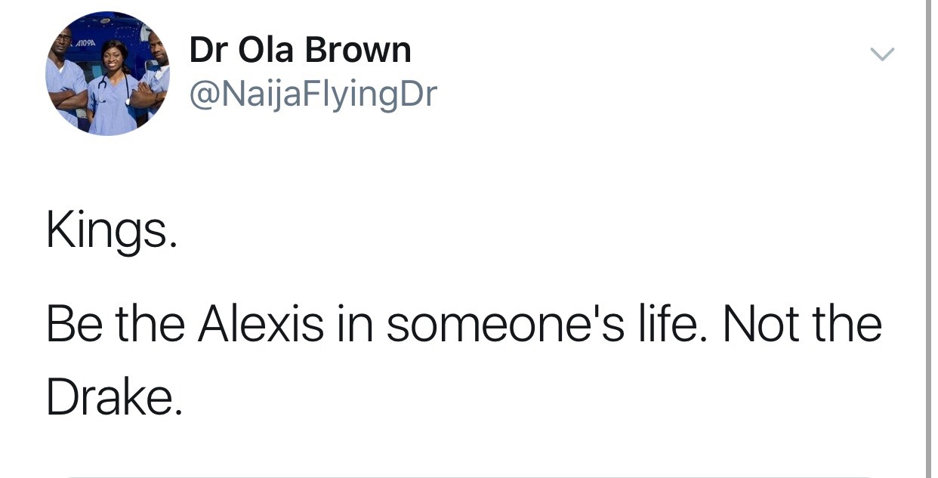Open Dr Ola Brown's round profile picture

pos(107,73)
